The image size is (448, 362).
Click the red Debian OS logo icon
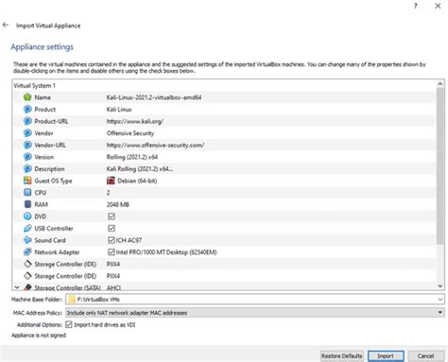coord(111,181)
